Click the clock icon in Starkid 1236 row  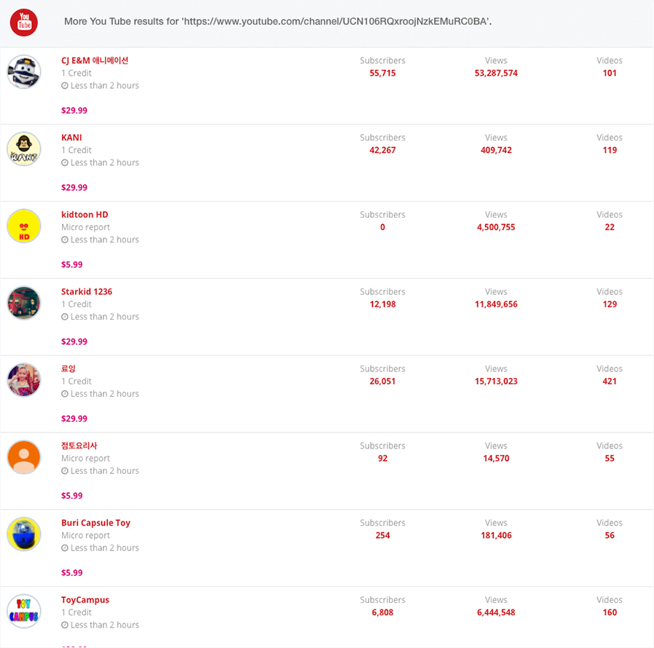pyautogui.click(x=65, y=317)
